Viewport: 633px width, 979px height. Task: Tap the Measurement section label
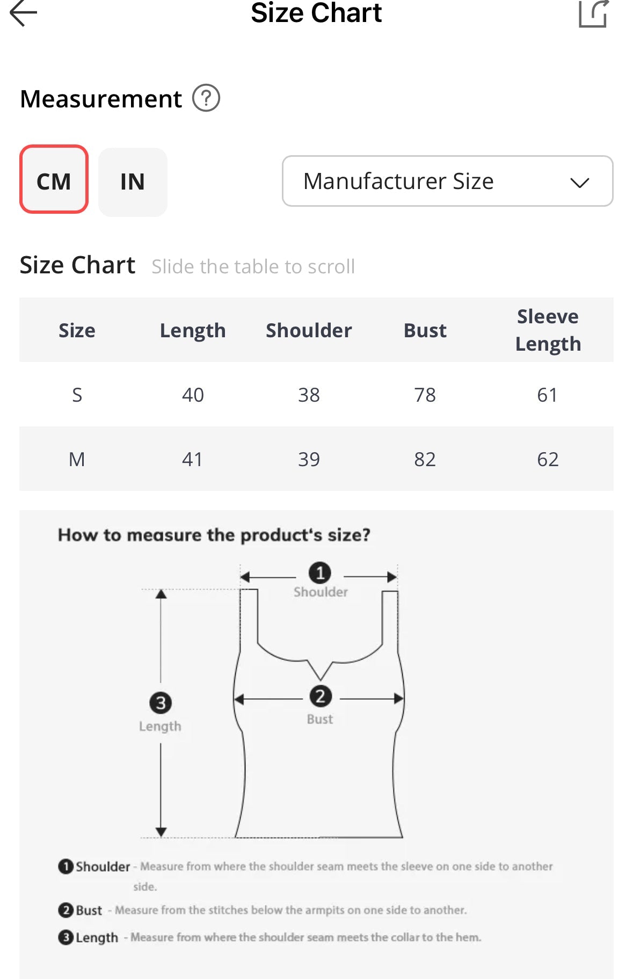101,99
